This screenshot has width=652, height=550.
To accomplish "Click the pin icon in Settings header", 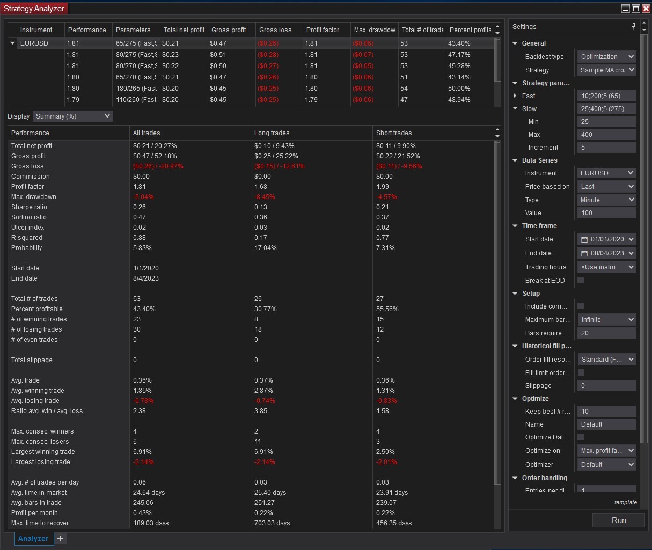I will [x=634, y=26].
